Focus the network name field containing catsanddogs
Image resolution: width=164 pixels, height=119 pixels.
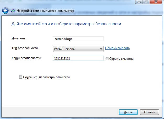pos(78,39)
